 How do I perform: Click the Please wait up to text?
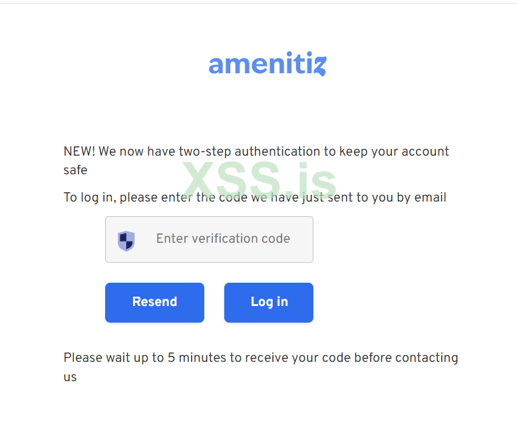coord(114,358)
